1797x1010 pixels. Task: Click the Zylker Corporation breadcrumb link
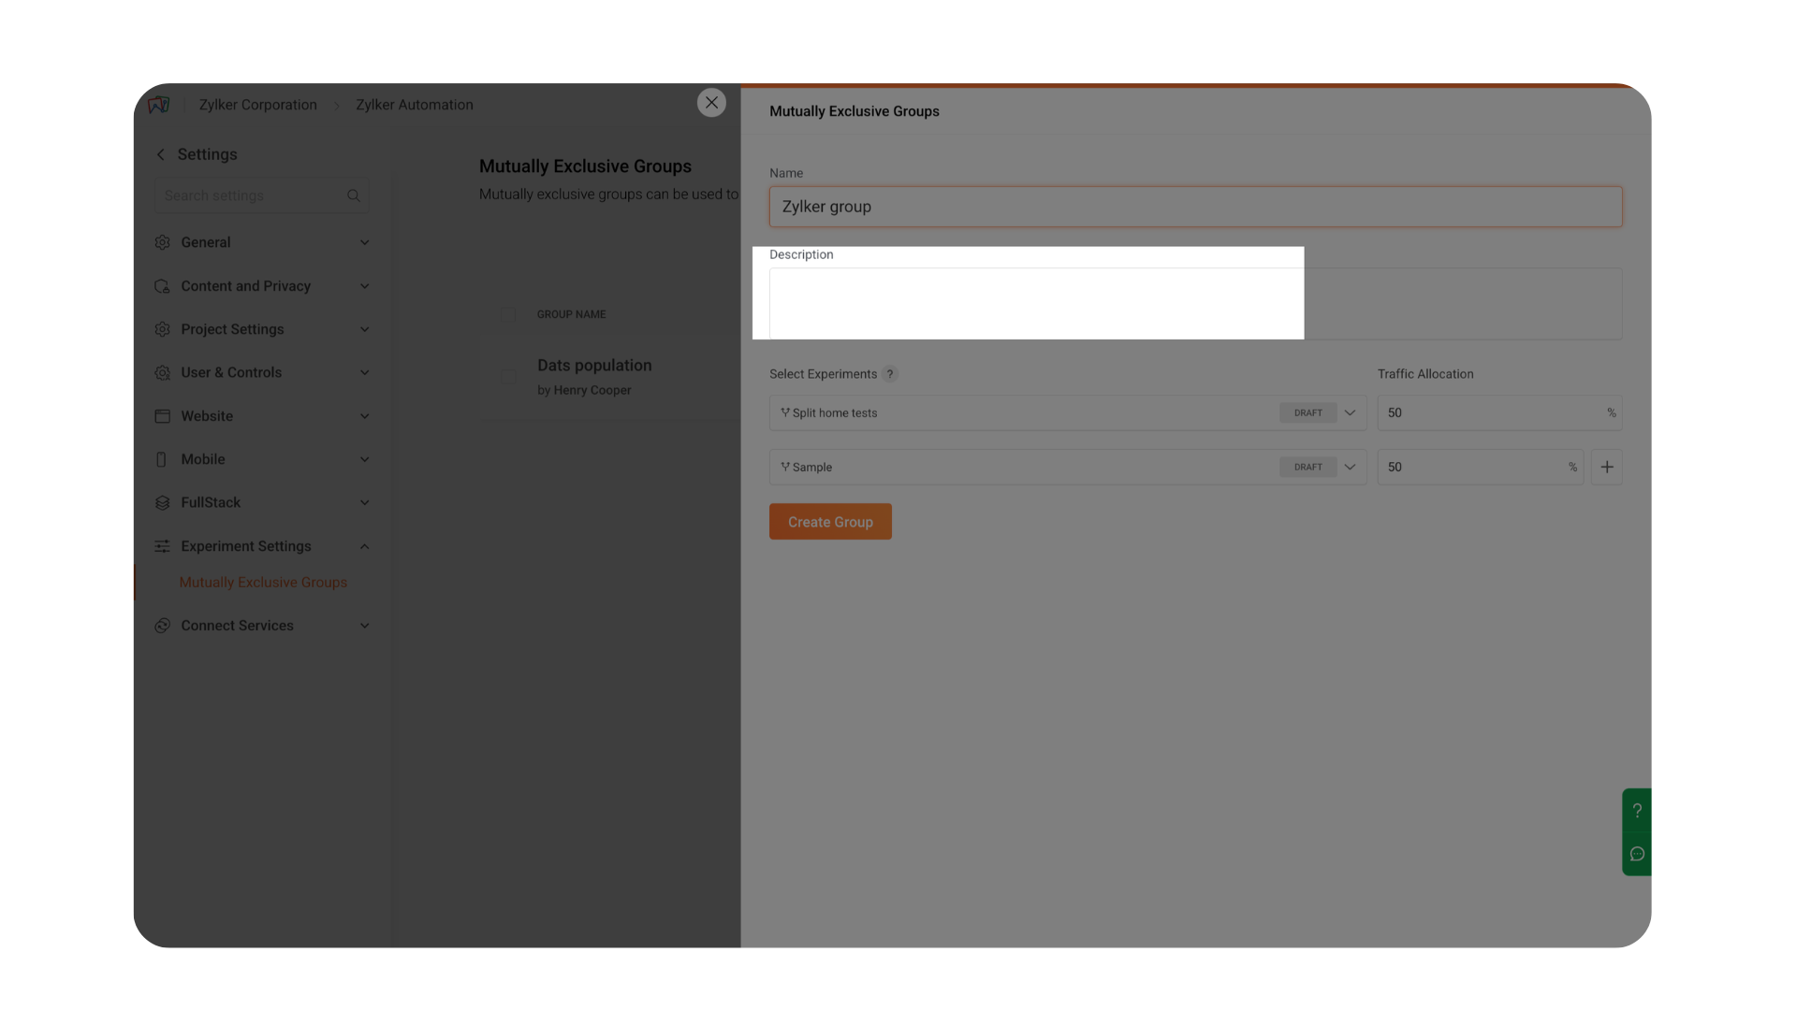pyautogui.click(x=257, y=105)
